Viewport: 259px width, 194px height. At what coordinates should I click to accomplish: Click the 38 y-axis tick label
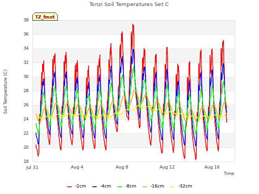point(26,20)
